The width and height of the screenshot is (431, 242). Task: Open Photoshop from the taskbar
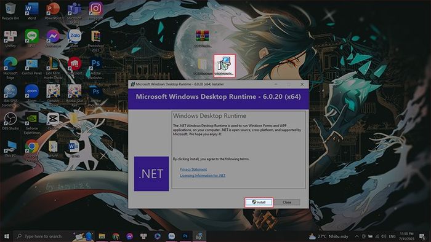pyautogui.click(x=185, y=236)
